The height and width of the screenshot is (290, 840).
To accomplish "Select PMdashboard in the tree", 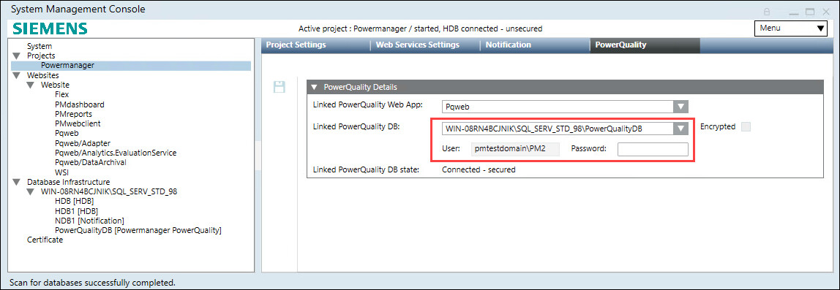I will coord(79,104).
